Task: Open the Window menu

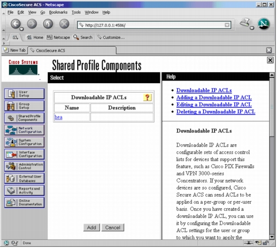Action: (92, 12)
